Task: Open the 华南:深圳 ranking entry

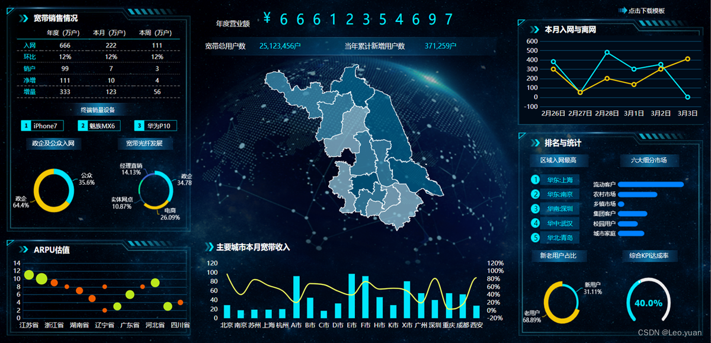Action: coord(561,209)
